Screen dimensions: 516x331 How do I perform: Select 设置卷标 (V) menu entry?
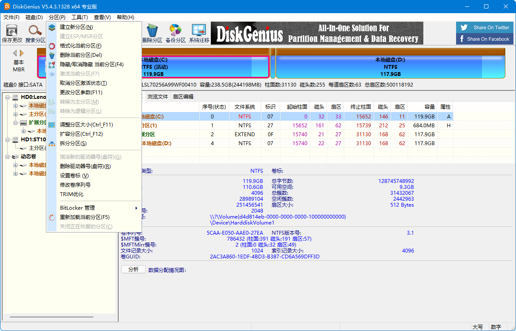(94, 176)
